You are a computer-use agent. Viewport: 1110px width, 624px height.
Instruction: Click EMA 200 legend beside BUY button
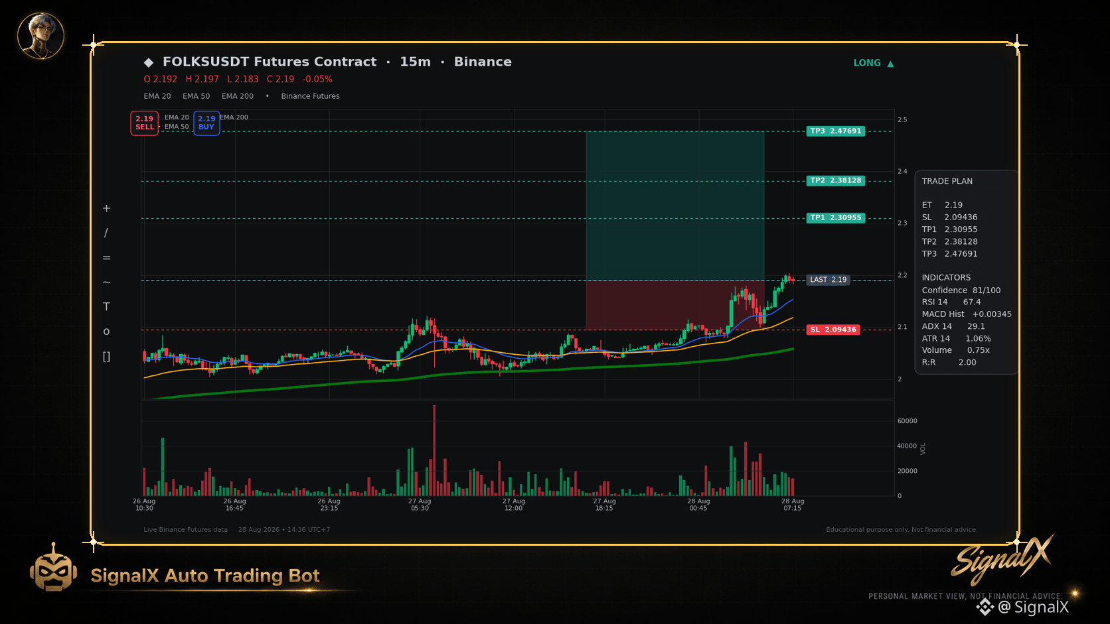[x=234, y=117]
